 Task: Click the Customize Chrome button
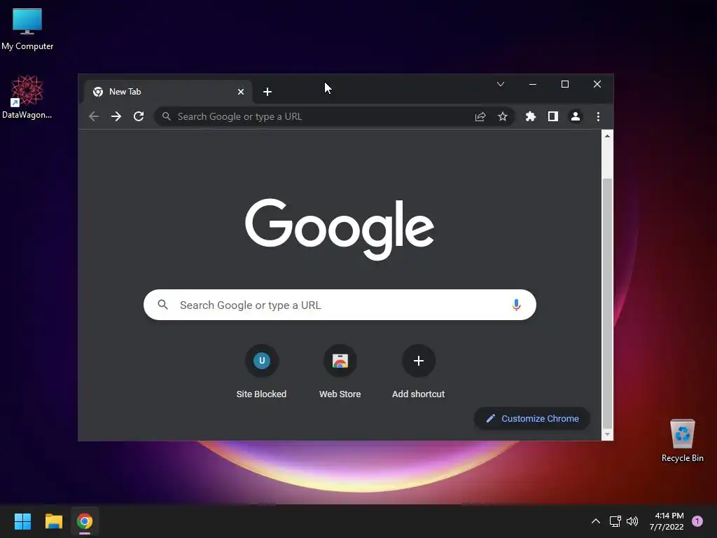click(x=532, y=419)
